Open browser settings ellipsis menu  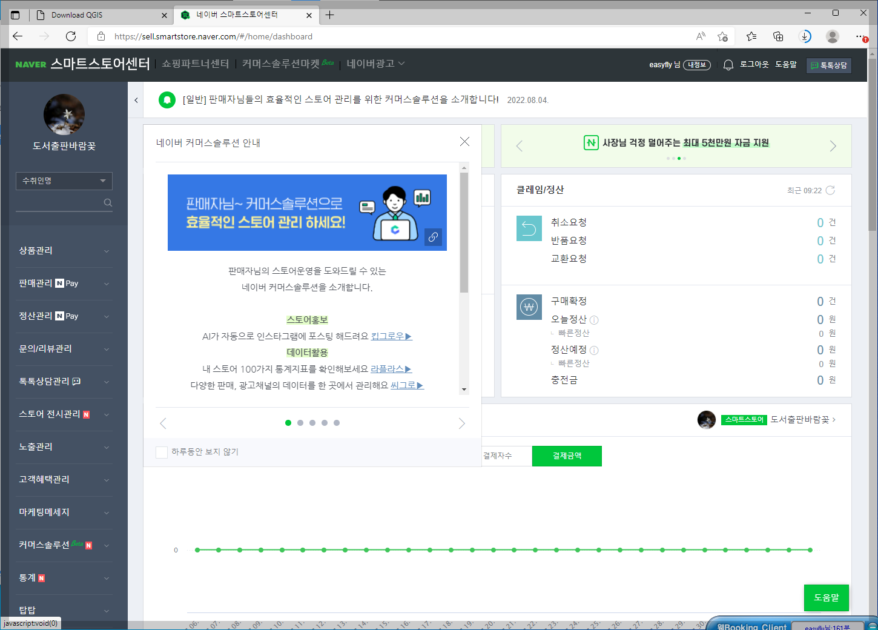pos(860,36)
